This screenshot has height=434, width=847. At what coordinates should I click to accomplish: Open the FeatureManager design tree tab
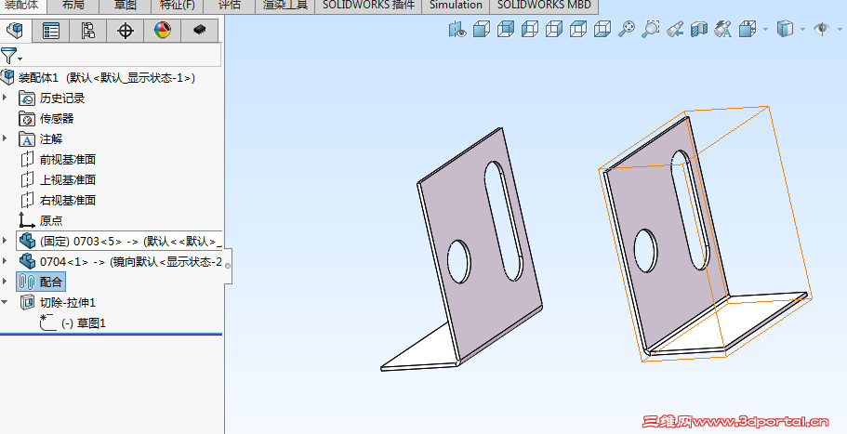pyautogui.click(x=16, y=31)
